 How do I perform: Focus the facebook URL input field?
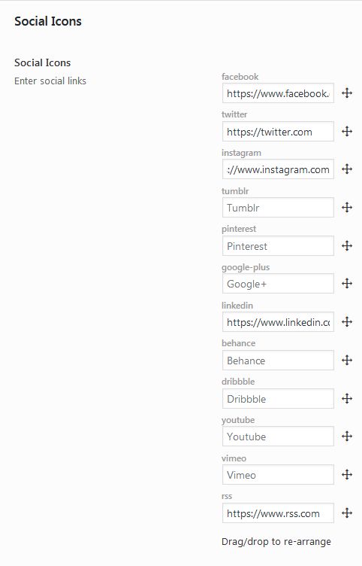(x=278, y=93)
